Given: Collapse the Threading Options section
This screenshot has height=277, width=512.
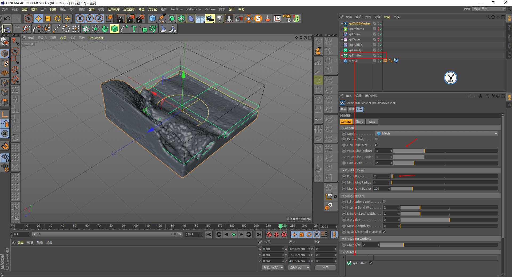Looking at the screenshot, I should (344, 239).
